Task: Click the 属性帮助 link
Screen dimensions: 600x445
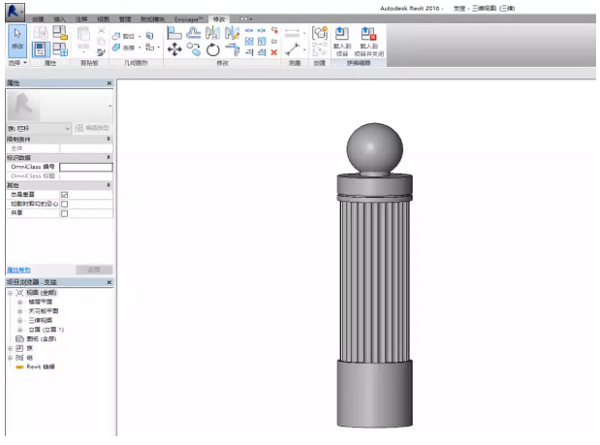Action: (x=19, y=270)
